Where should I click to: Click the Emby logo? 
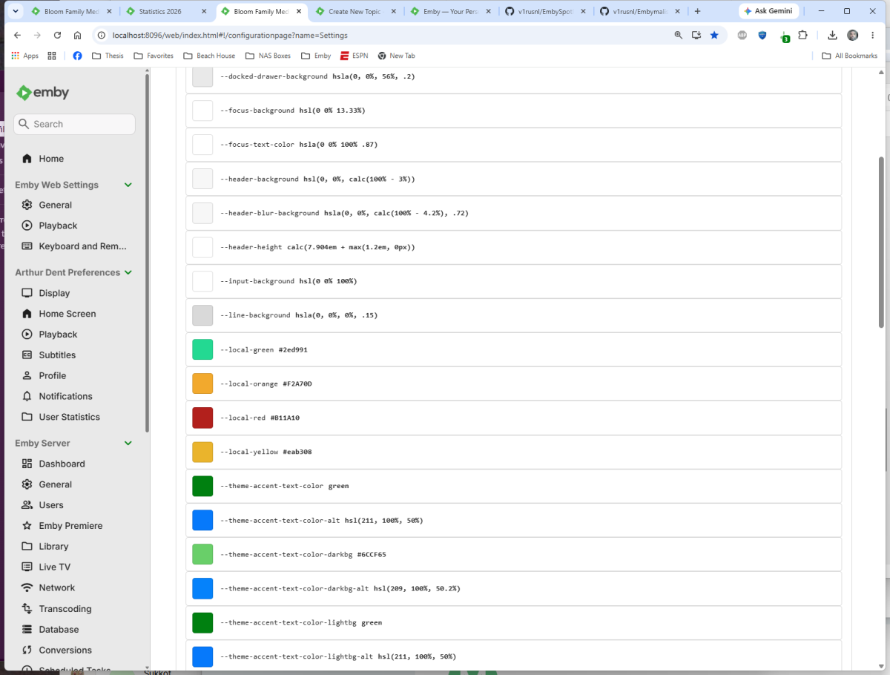pos(43,93)
